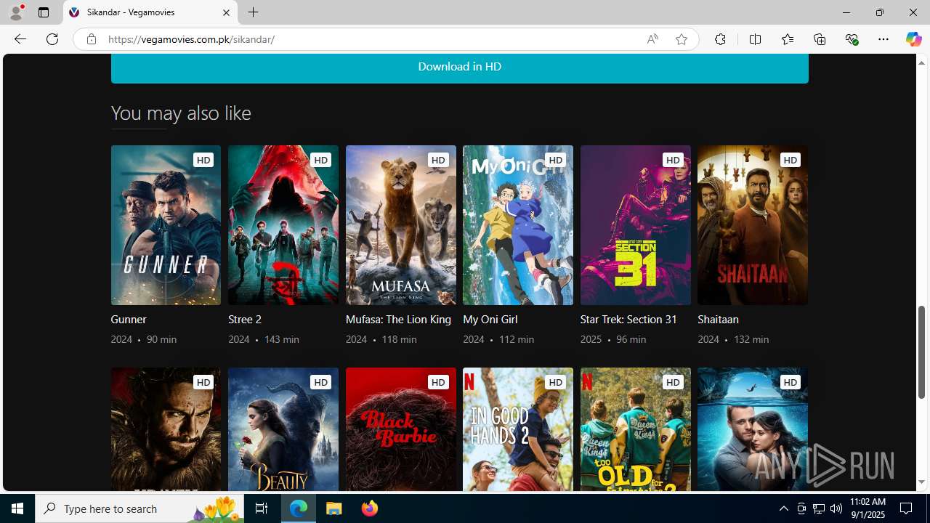
Task: Close the Sikandar - Vegamovies tab
Action: [226, 12]
